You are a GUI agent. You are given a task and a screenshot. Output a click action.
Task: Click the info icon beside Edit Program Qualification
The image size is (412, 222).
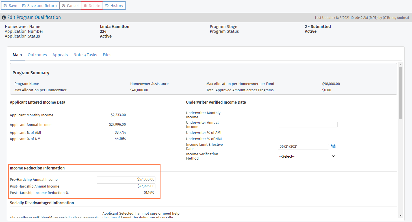coord(4,18)
